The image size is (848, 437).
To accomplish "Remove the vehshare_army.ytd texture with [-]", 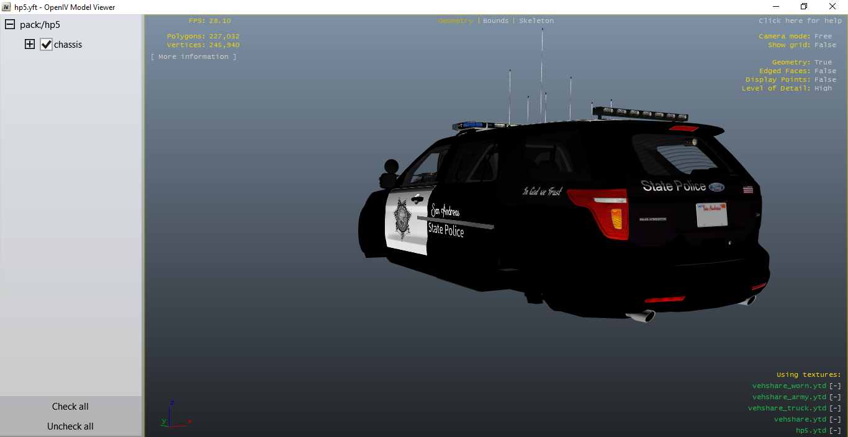I will pos(835,397).
